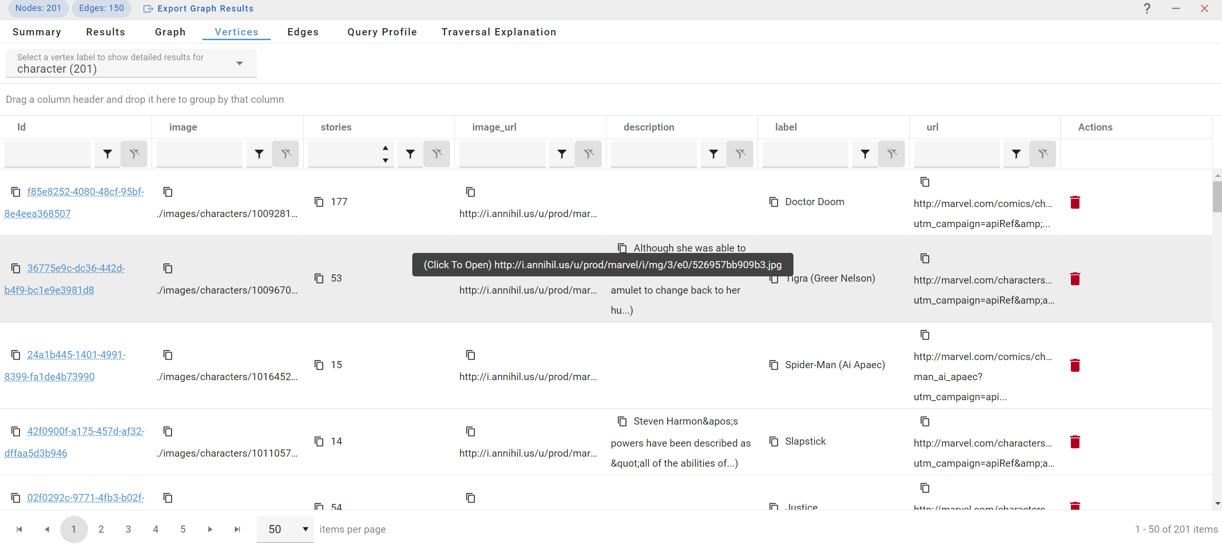Copy the Spider-Man (Ai Apaec) url value
This screenshot has width=1222, height=547.
point(925,335)
